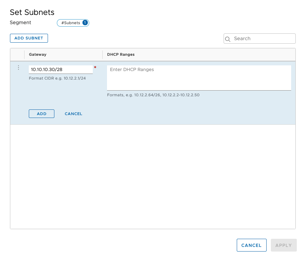Select the DHCP Ranges column header
Image resolution: width=305 pixels, height=259 pixels.
coord(121,55)
